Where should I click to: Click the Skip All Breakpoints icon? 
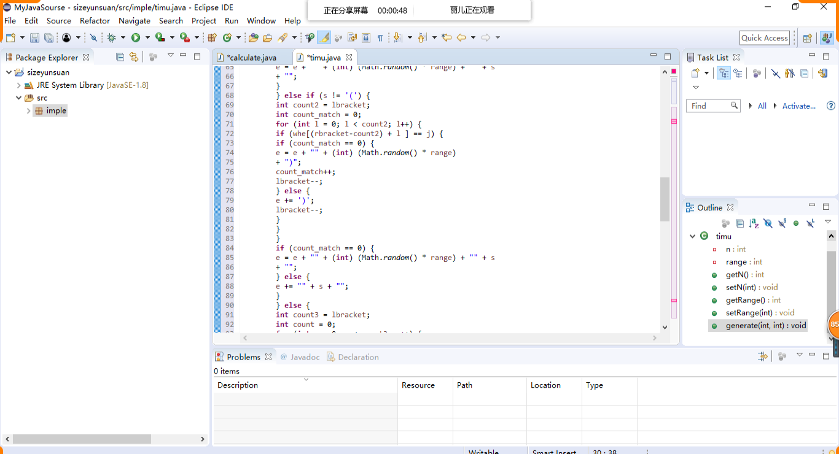pos(93,38)
